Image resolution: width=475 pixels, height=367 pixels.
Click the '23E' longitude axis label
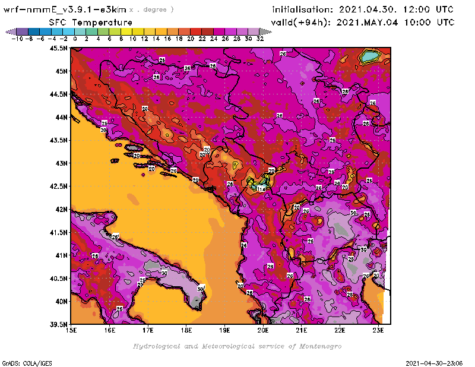pyautogui.click(x=378, y=330)
